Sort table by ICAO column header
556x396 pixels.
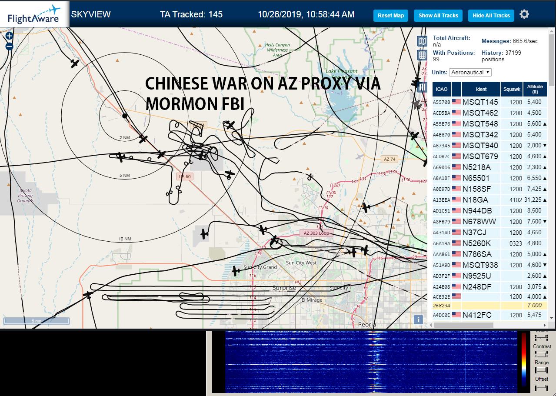click(441, 89)
